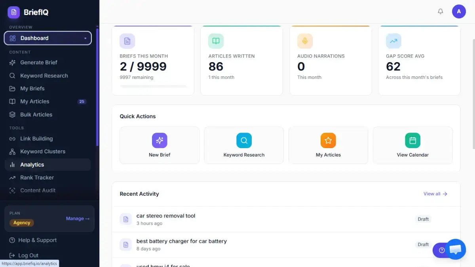The width and height of the screenshot is (475, 267).
Task: Open Content Audit in sidebar
Action: coord(48,191)
